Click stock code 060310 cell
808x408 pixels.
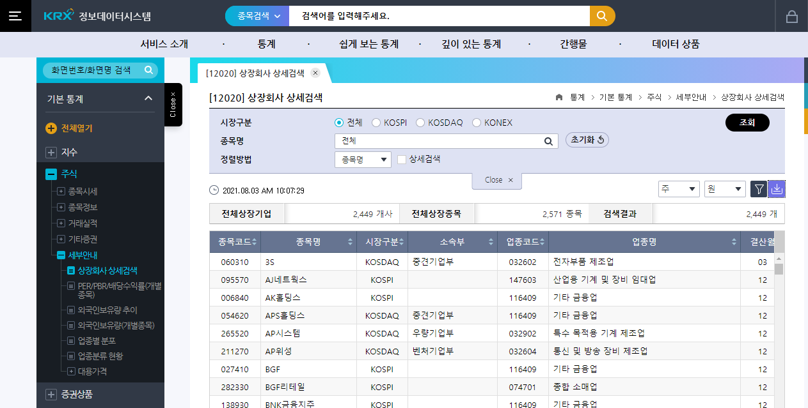click(234, 262)
